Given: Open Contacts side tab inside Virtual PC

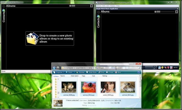Looking at the screenshot, I should coord(98,23).
